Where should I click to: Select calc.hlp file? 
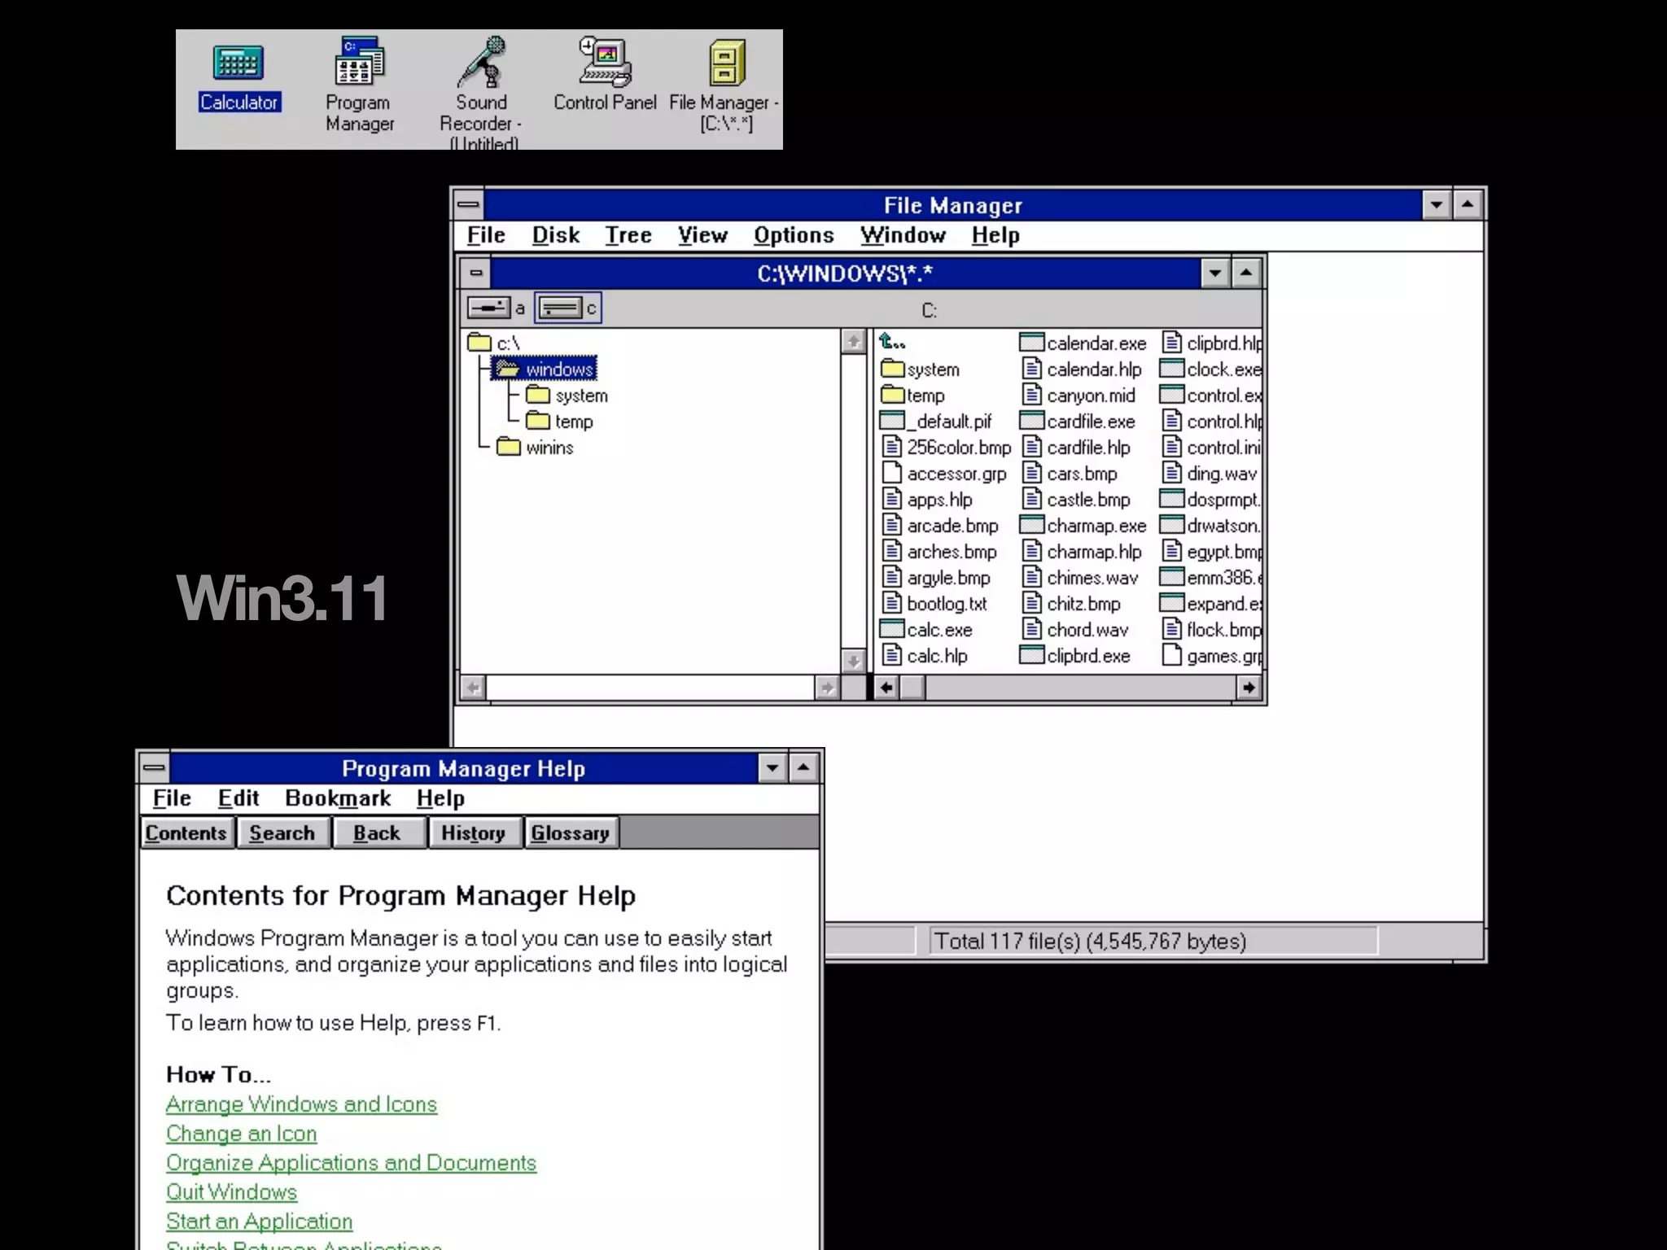[x=925, y=656]
